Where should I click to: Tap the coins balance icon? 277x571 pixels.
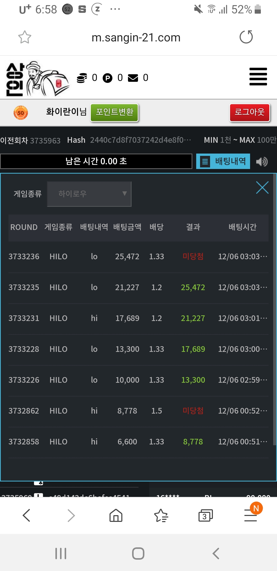82,78
